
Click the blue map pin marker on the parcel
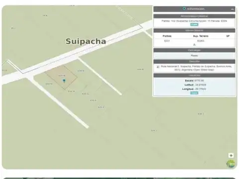pyautogui.click(x=64, y=81)
